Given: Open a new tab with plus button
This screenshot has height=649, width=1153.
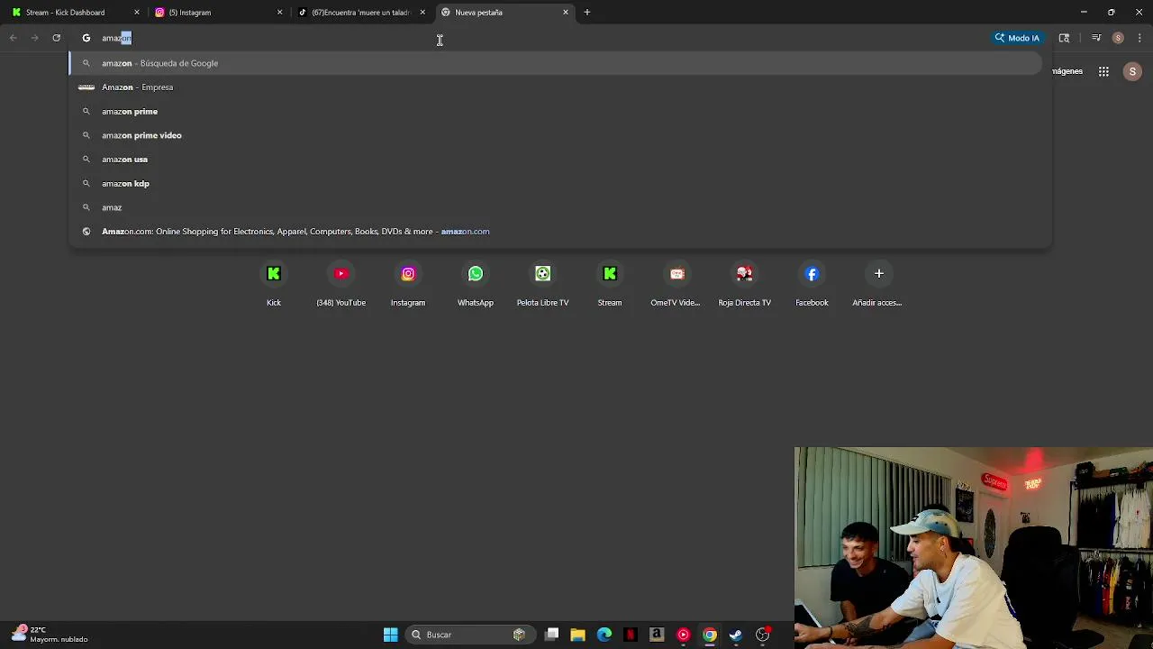Looking at the screenshot, I should [587, 13].
